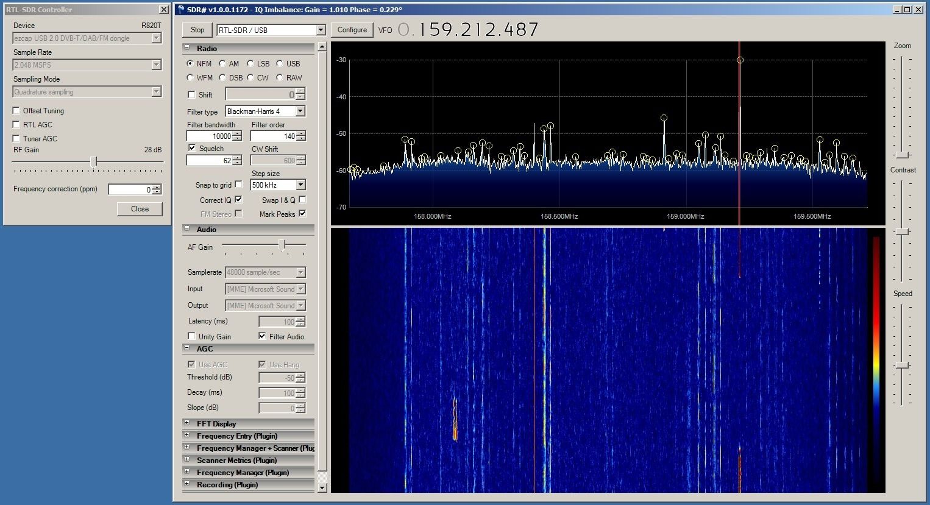Collapse the Radio panel section
930x505 pixels.
tap(186, 48)
